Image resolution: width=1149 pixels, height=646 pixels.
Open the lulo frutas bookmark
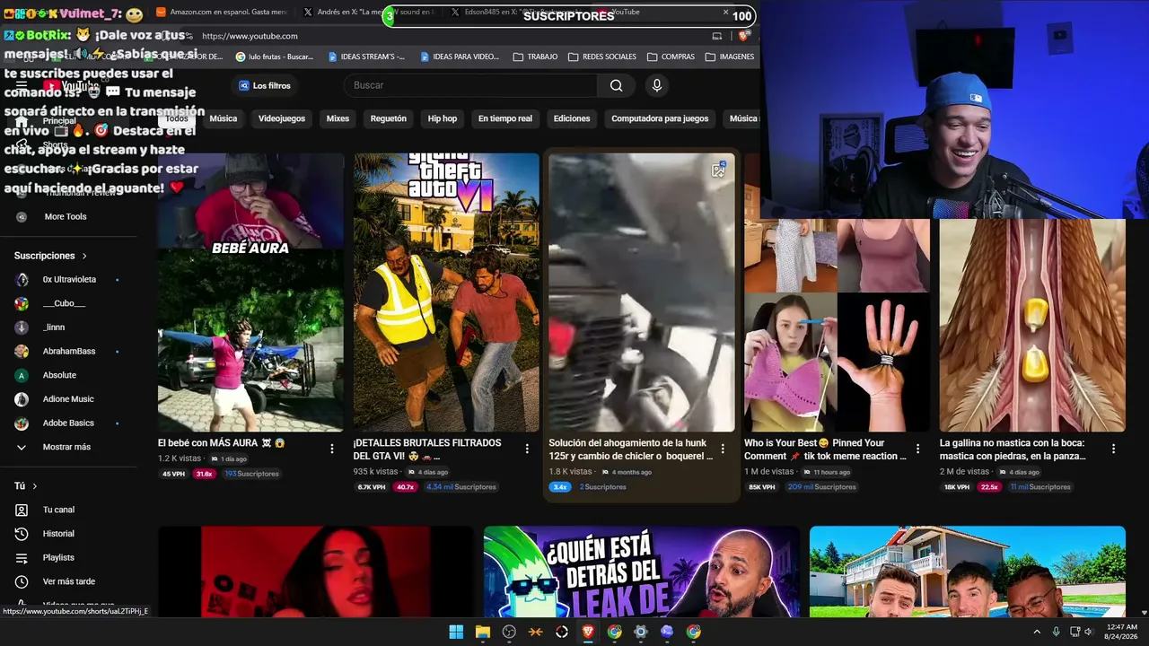pyautogui.click(x=275, y=57)
